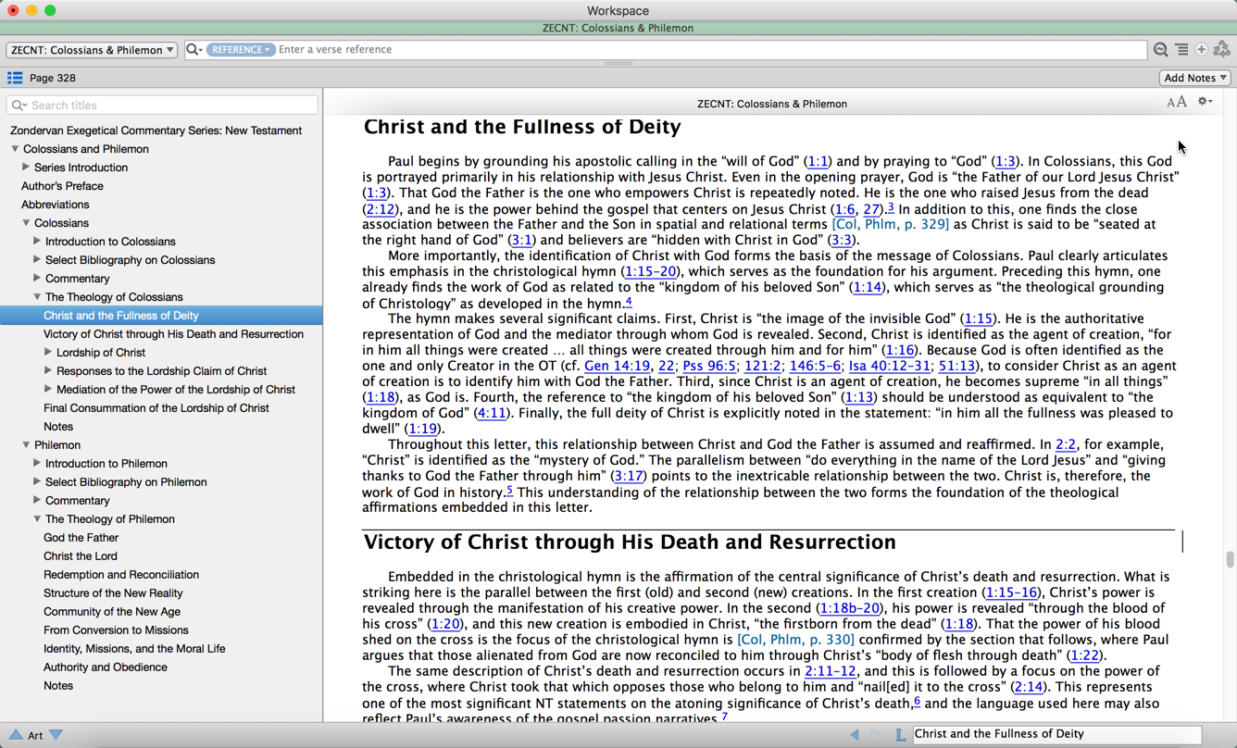Screen dimensions: 1237x748
Task: Open the AA text size control
Action: [1176, 103]
